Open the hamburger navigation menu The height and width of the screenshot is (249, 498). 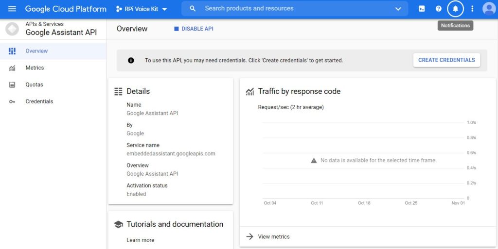pos(12,9)
